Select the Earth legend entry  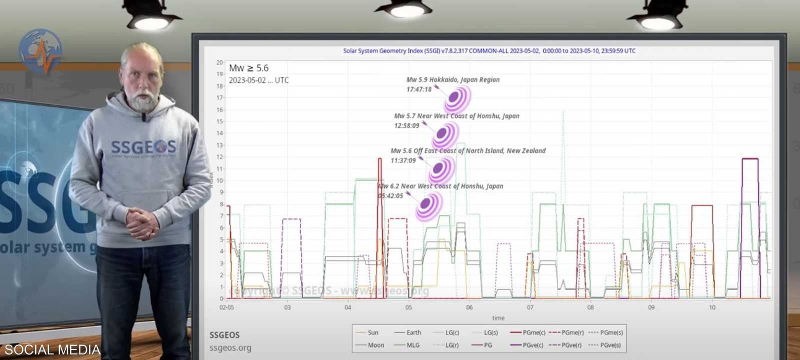click(407, 332)
